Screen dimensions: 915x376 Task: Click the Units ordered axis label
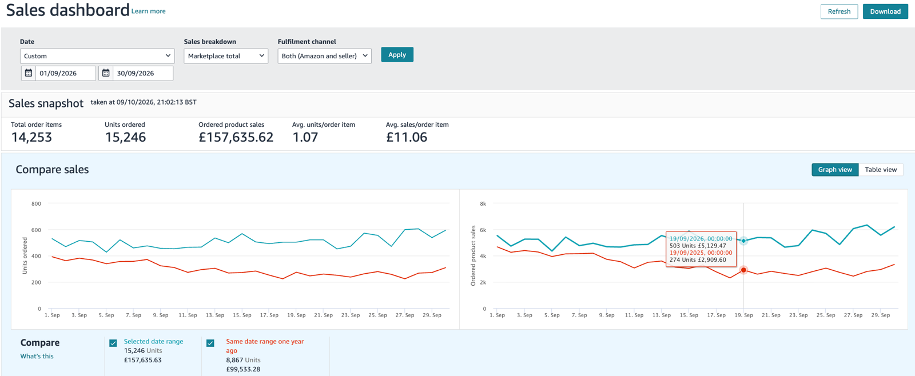click(25, 255)
